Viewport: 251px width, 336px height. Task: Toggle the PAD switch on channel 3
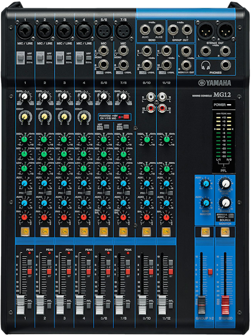pos(60,58)
